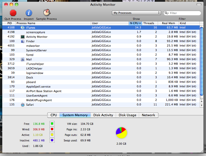Select the WebKitPluginAgent process row
The width and height of the screenshot is (206, 156).
click(x=101, y=100)
